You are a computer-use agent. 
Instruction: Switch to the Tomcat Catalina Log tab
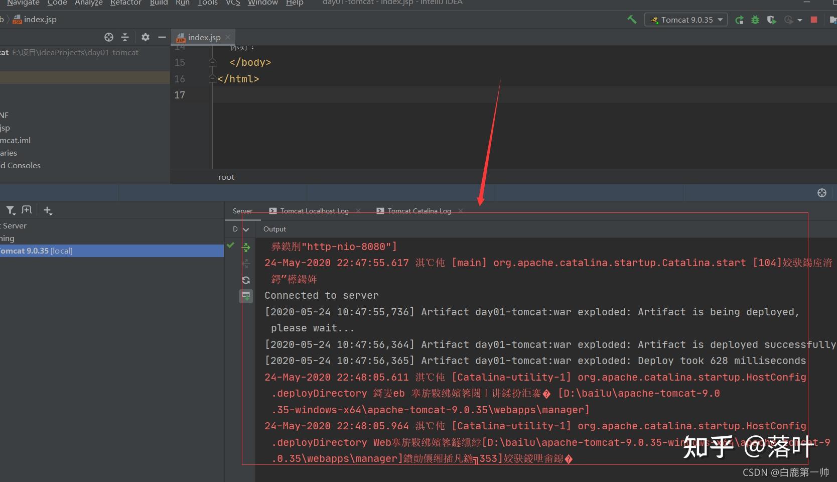[413, 211]
